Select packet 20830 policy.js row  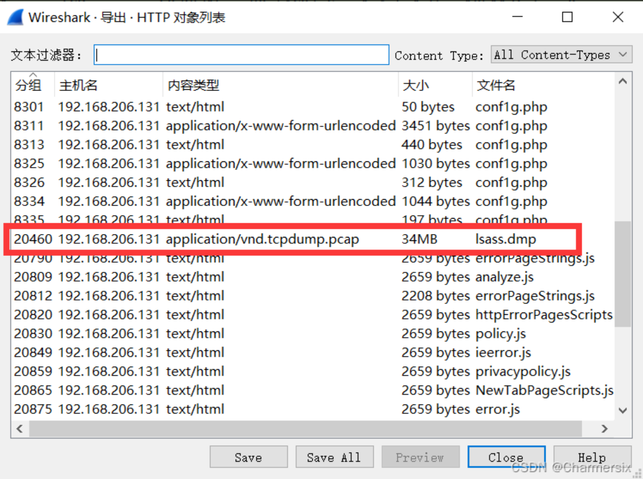(313, 333)
